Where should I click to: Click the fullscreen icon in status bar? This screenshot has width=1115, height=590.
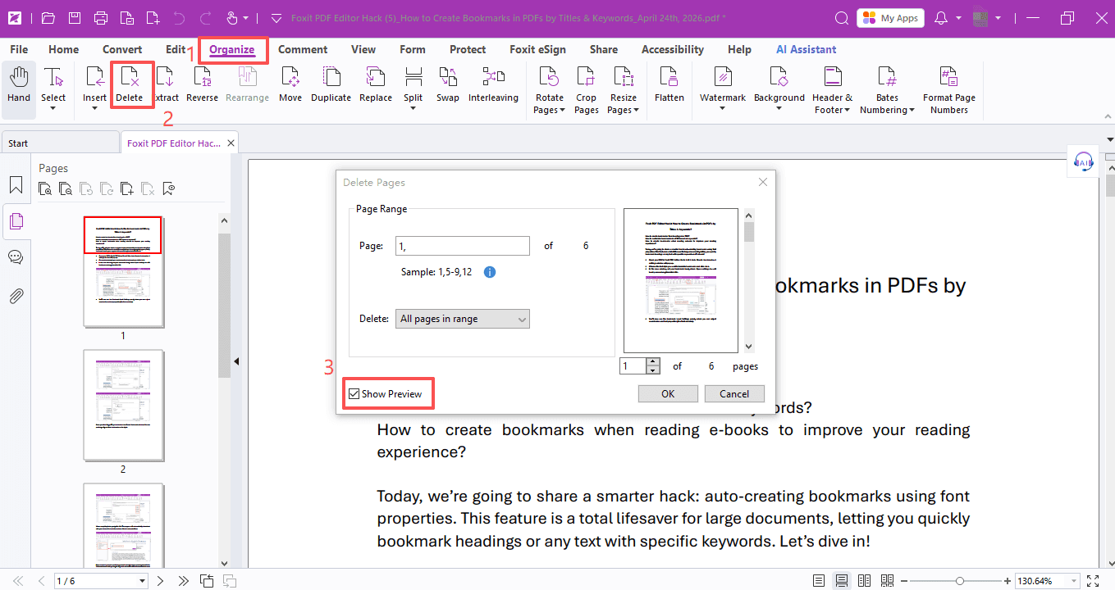tap(1092, 581)
